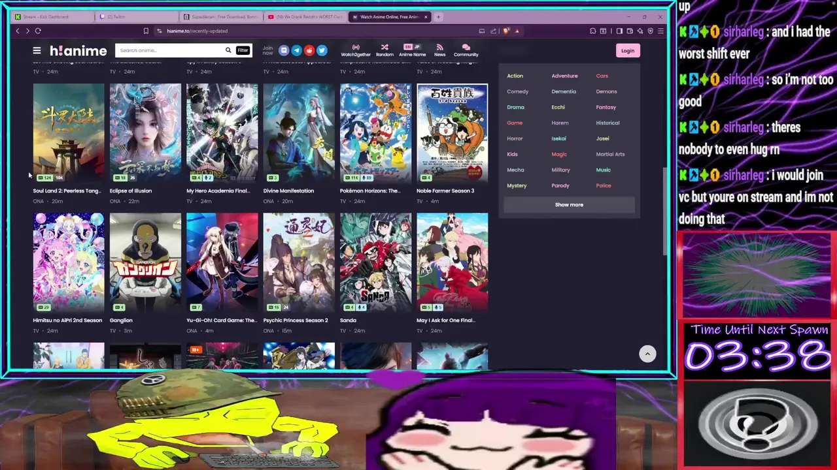The height and width of the screenshot is (470, 837).
Task: Close the Watch Anime Online tab
Action: click(x=426, y=17)
